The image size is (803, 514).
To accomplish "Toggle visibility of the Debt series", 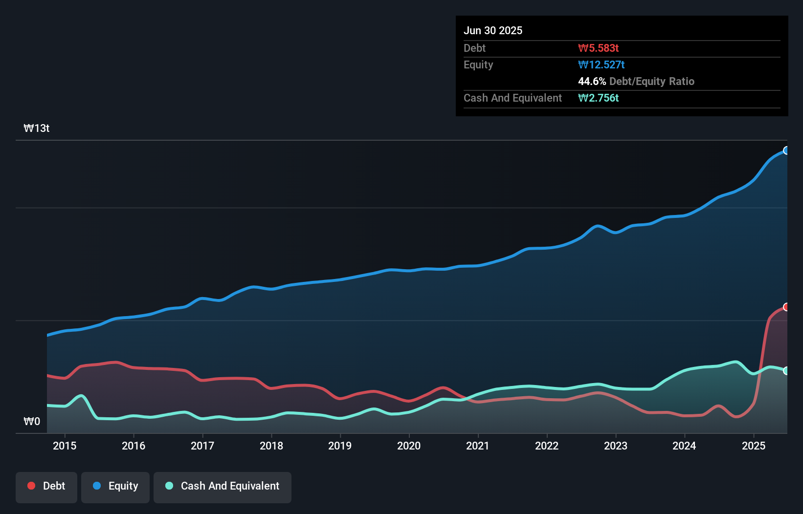I will point(46,487).
